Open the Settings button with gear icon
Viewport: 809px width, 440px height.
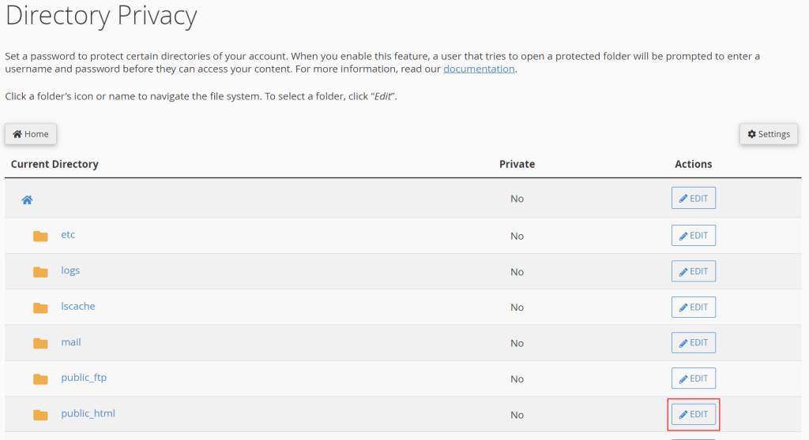(x=768, y=134)
